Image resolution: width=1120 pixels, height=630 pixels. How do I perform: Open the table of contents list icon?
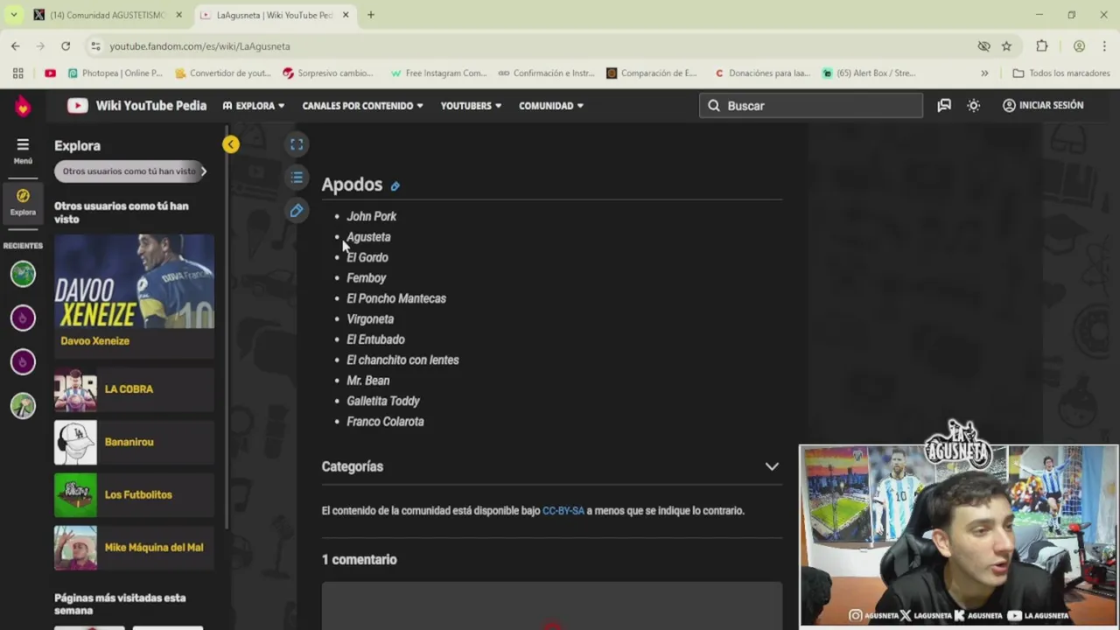(x=297, y=178)
